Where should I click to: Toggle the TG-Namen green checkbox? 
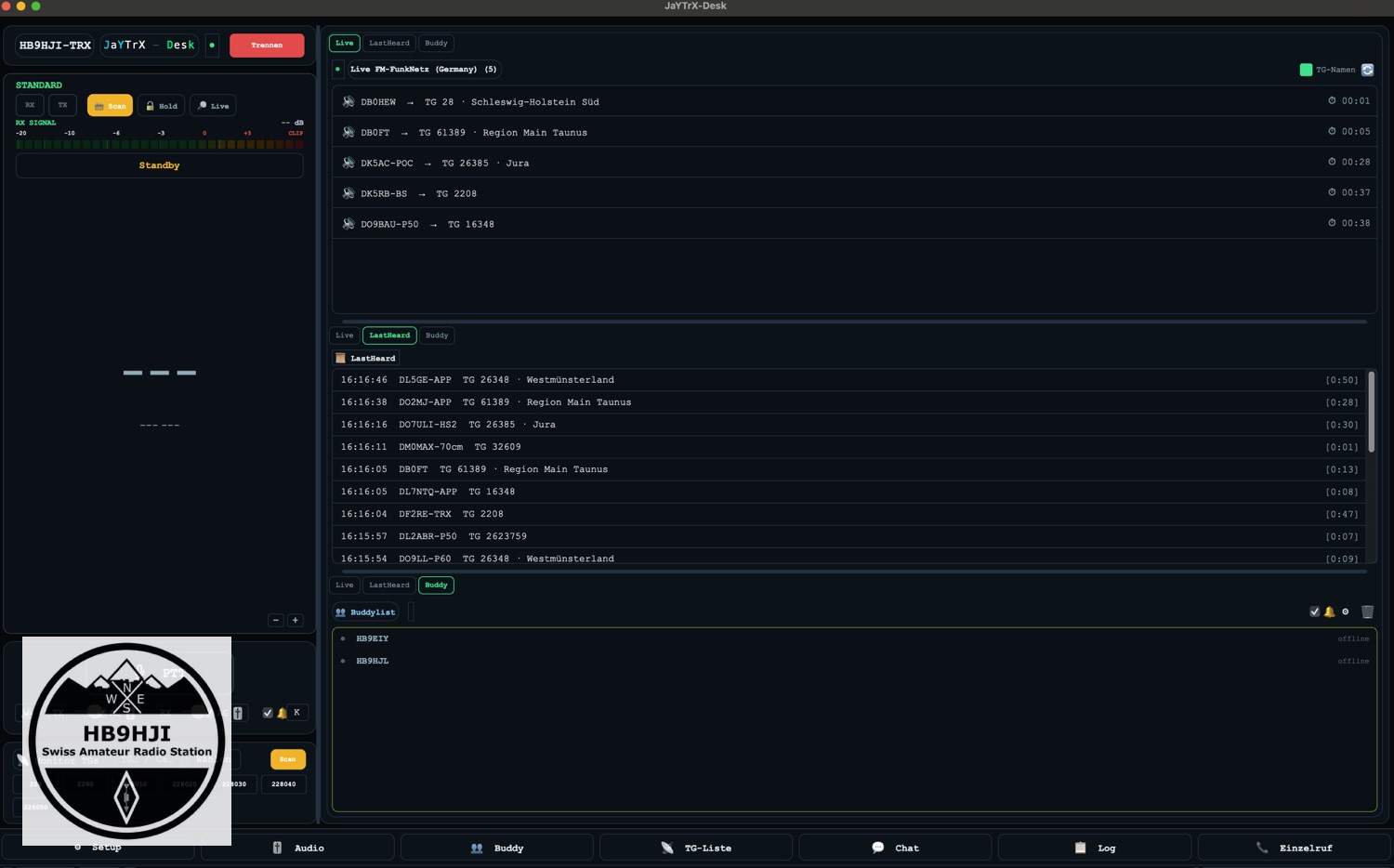[1306, 70]
